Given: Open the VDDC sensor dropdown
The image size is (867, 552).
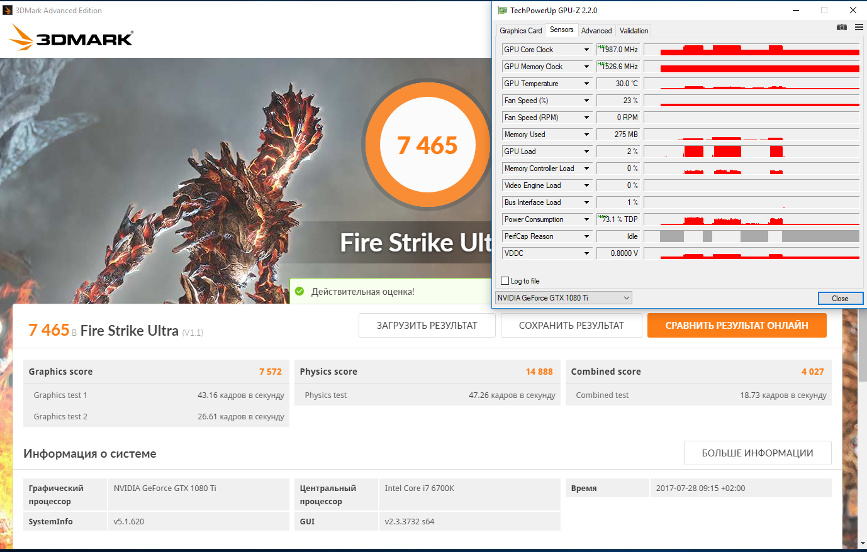Looking at the screenshot, I should point(586,253).
